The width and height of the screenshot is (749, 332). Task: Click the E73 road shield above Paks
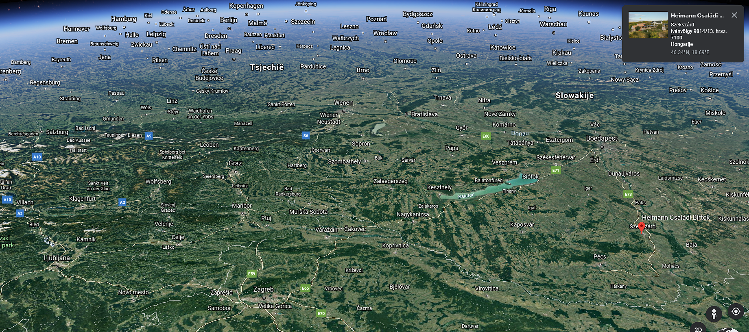pos(628,194)
